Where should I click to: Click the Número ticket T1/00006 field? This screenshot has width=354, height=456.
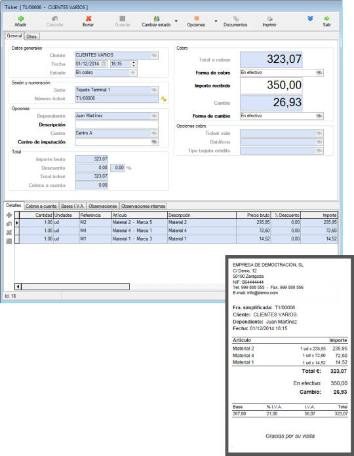117,98
